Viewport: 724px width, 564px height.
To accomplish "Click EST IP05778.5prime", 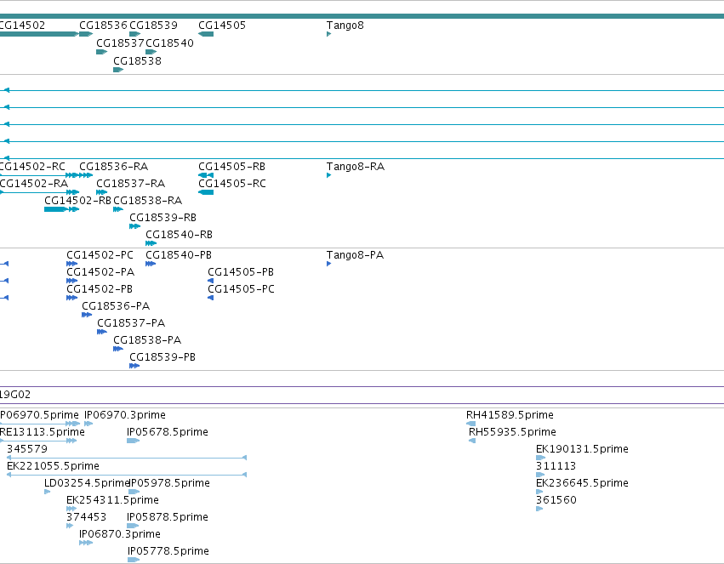I will pos(168,551).
